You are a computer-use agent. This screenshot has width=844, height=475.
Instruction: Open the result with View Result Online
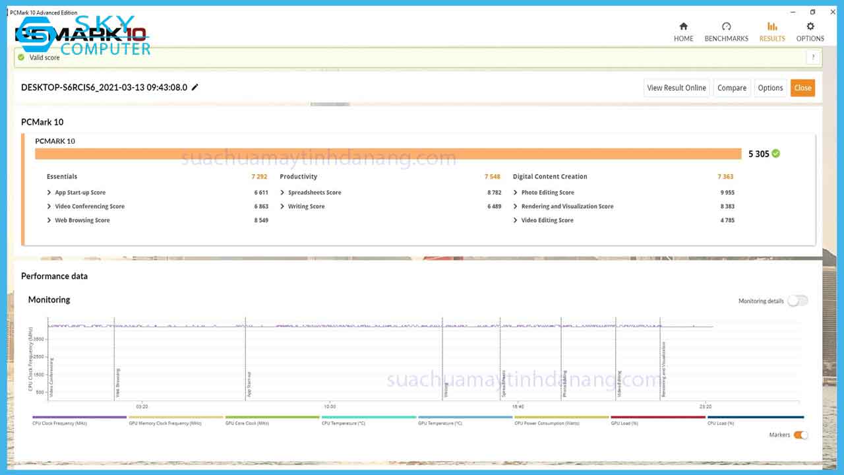677,87
